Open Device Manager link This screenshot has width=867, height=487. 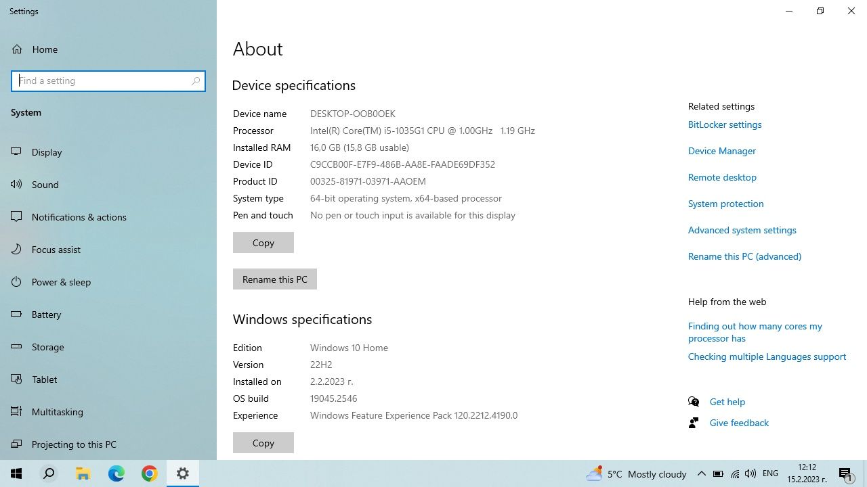[x=722, y=151]
